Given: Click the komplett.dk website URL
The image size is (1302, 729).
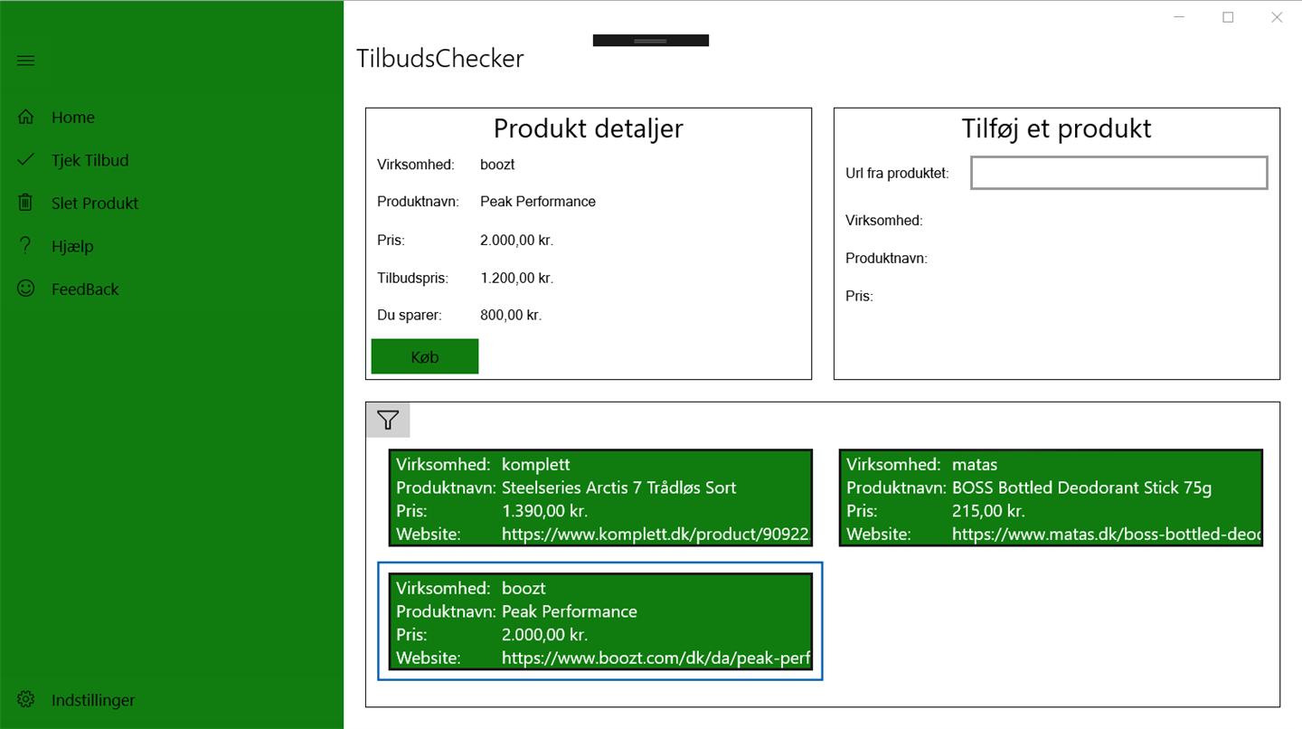Looking at the screenshot, I should pyautogui.click(x=656, y=535).
